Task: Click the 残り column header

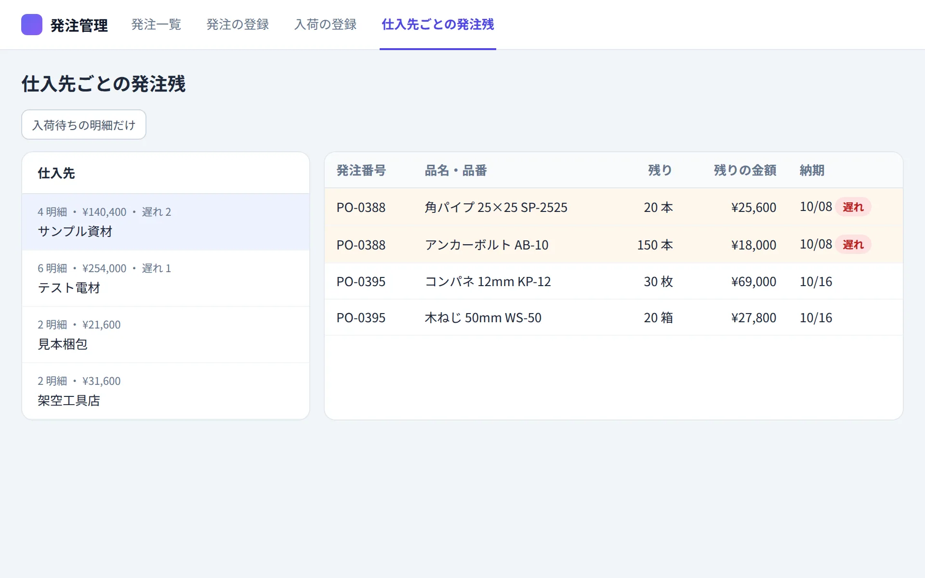Action: [660, 171]
